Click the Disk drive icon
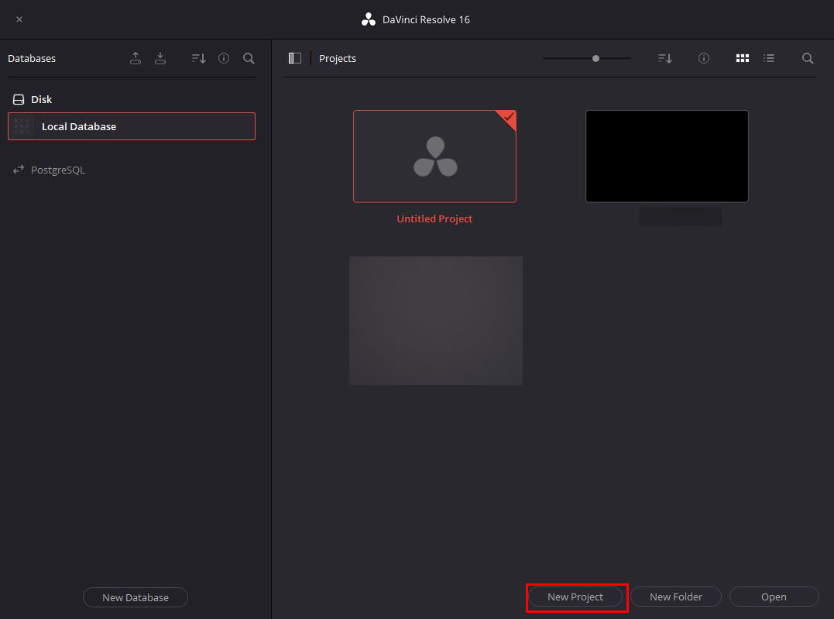The height and width of the screenshot is (619, 834). coord(19,99)
